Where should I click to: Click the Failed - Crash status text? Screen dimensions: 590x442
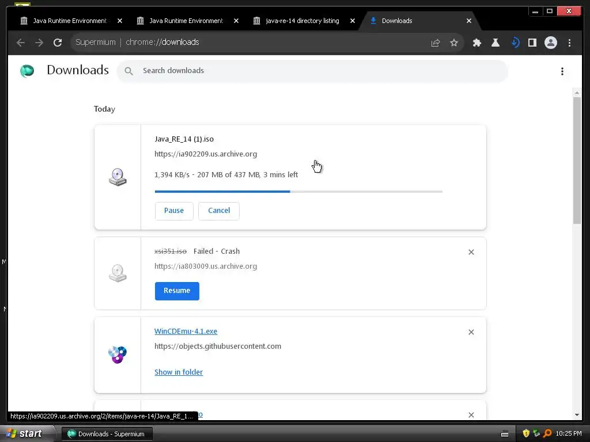(x=217, y=252)
